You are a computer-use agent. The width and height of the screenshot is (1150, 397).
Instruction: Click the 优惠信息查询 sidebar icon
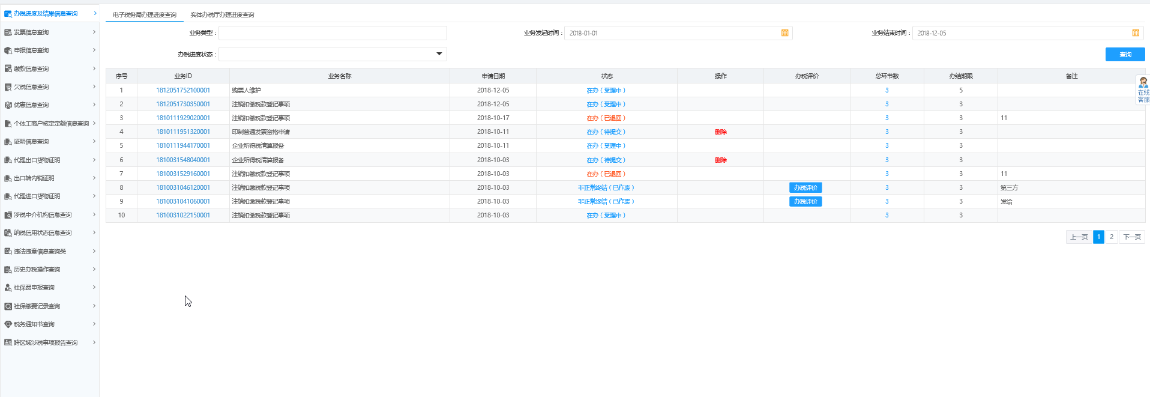pyautogui.click(x=8, y=105)
